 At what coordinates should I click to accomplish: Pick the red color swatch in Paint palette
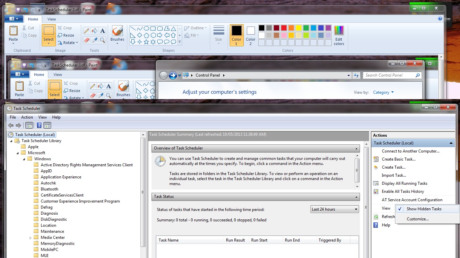[x=284, y=28]
